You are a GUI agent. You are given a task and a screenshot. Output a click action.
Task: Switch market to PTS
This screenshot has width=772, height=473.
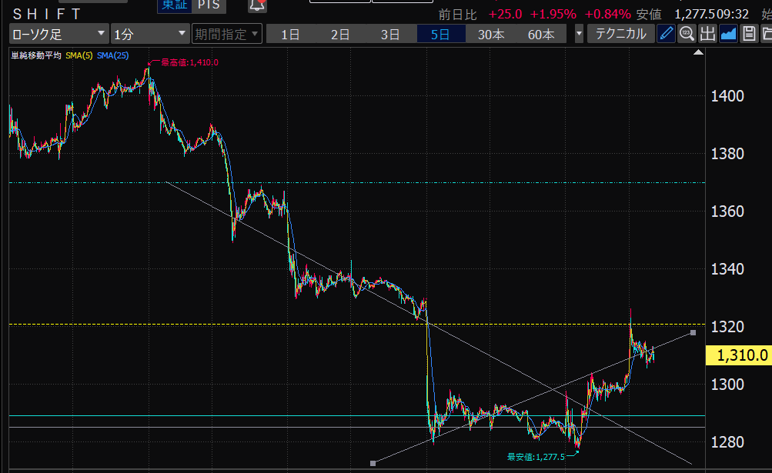tap(208, 5)
